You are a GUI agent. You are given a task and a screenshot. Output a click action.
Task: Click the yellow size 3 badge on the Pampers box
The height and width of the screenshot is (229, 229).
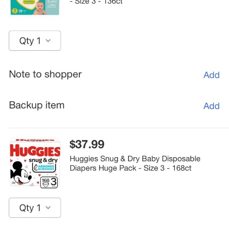[x=15, y=11]
